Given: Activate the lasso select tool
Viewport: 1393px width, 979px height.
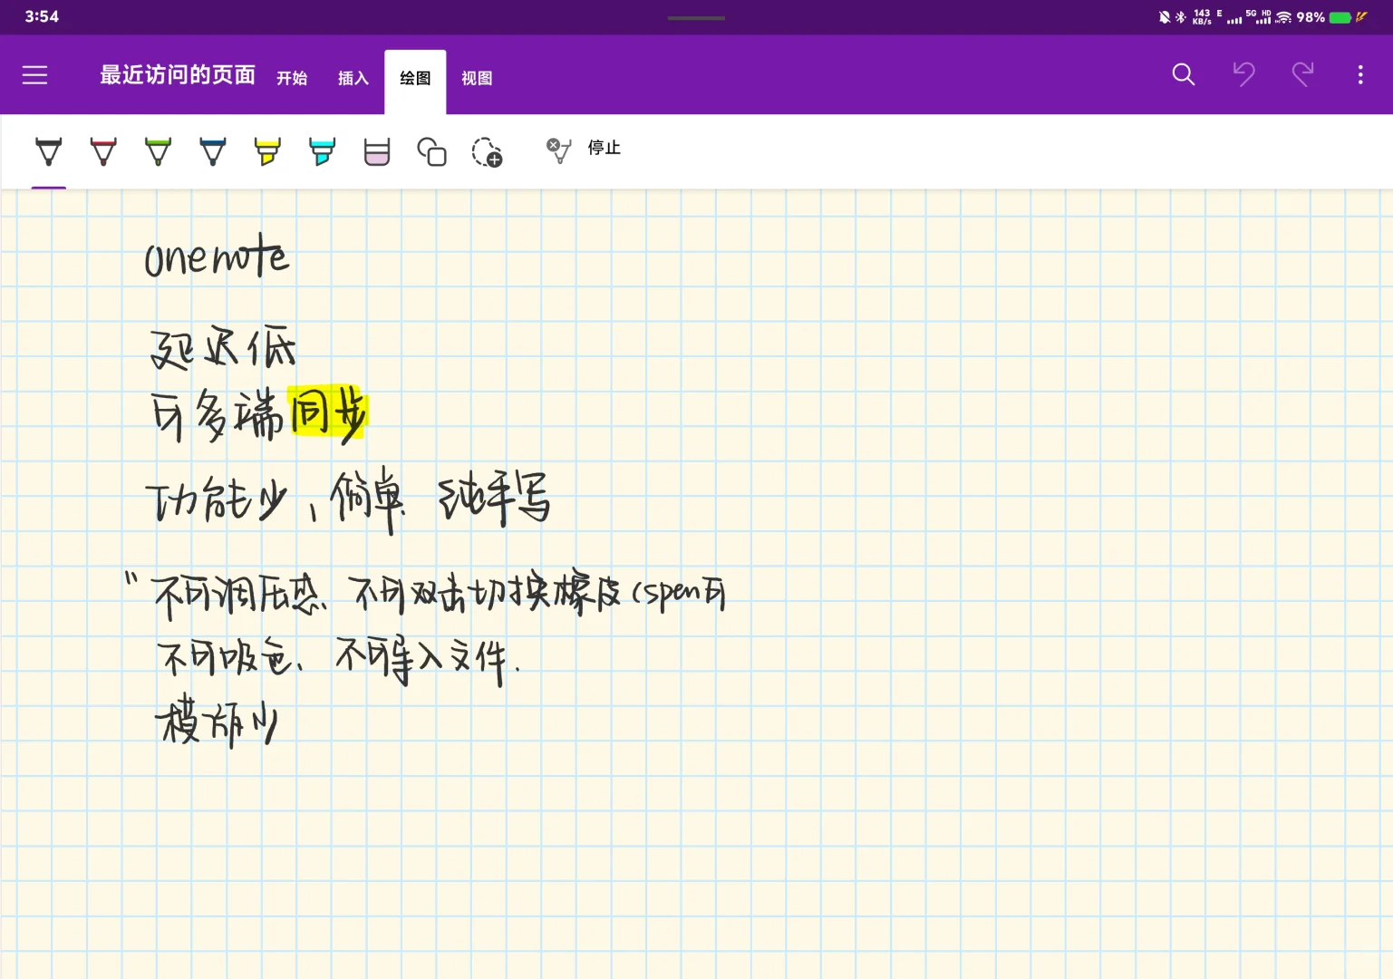Looking at the screenshot, I should click(487, 151).
